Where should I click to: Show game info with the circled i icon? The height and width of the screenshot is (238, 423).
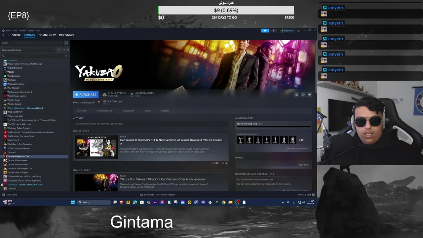click(303, 95)
